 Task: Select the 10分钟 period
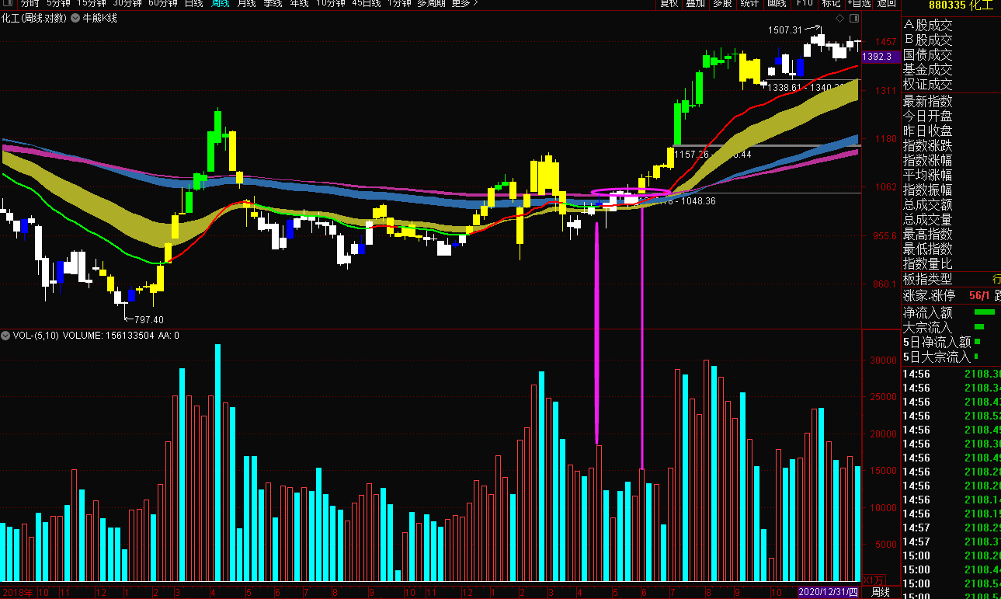(x=331, y=3)
